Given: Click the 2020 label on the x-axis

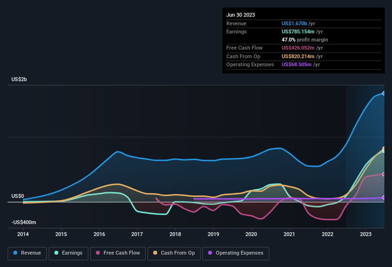Looking at the screenshot, I should pos(251,234).
